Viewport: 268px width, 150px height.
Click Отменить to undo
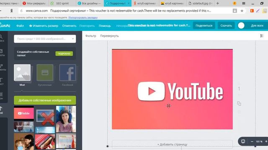point(69,26)
